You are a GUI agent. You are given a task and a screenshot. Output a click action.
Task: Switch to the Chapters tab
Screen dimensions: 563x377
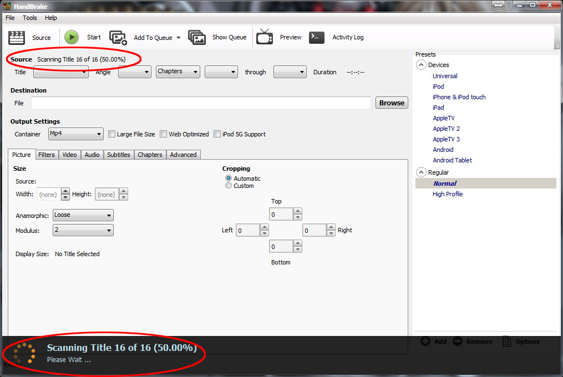pos(150,155)
